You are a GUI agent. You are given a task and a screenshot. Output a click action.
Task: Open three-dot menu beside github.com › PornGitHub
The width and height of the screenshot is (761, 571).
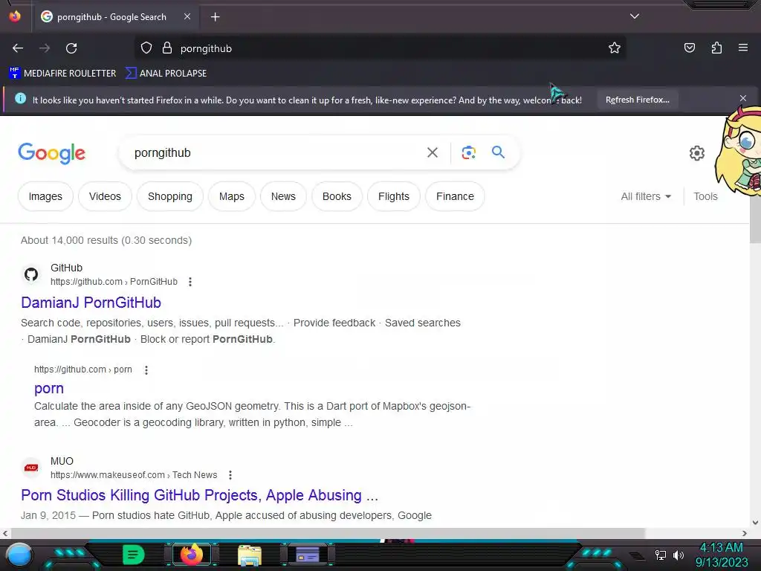(x=190, y=282)
